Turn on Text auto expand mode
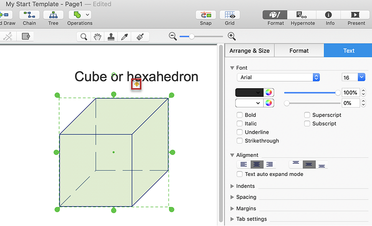Viewport: 372px width, 226px height. [x=240, y=174]
